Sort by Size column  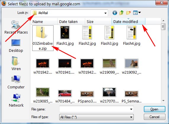(x=98, y=22)
